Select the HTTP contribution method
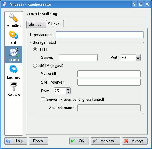152x149 pixels. coord(35,49)
